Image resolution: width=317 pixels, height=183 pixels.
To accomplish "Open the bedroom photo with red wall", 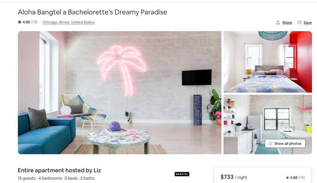I will tap(268, 62).
